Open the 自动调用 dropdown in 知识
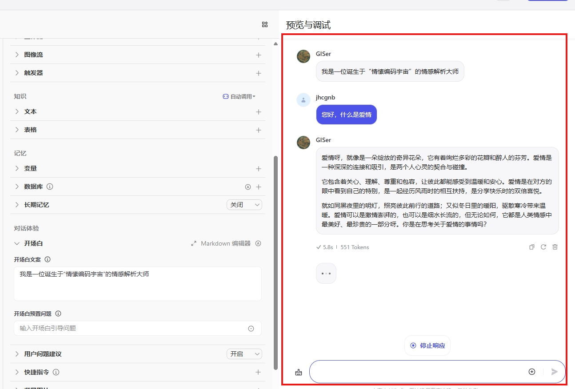 [x=239, y=96]
